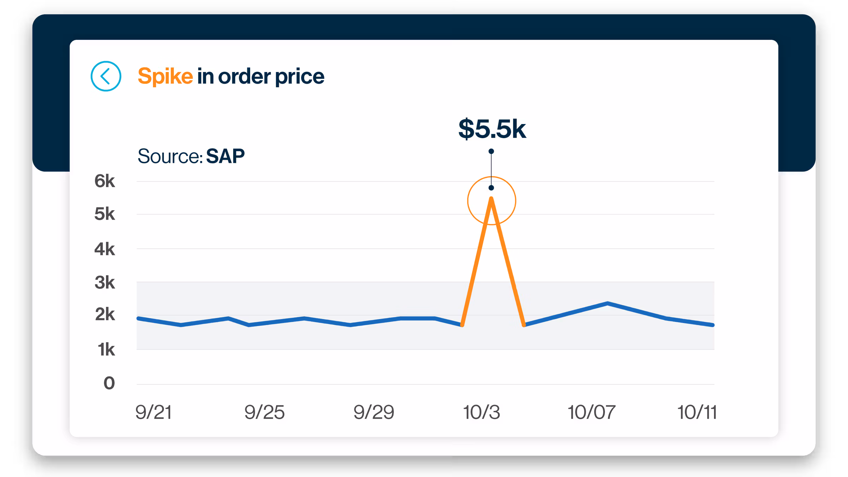Image resolution: width=848 pixels, height=477 pixels.
Task: Click the 9/29 date label
Action: pos(374,412)
